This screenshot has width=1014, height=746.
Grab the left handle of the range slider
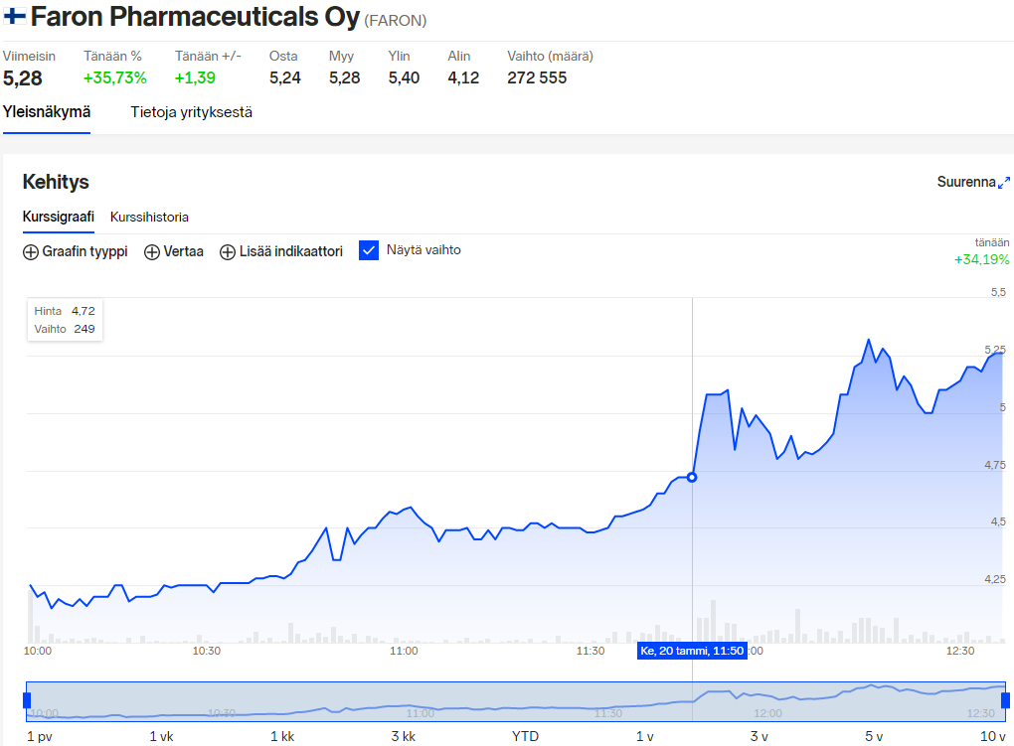coord(27,701)
